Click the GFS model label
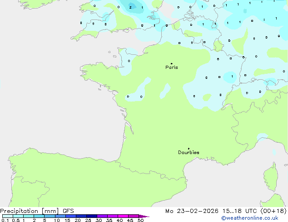Image resolution: width=288 pixels, height=222 pixels. (68, 211)
